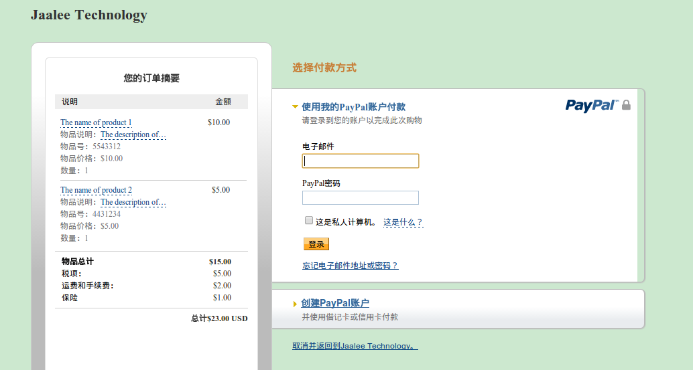The height and width of the screenshot is (370, 693).
Task: Click the padlock security icon
Action: tap(626, 105)
